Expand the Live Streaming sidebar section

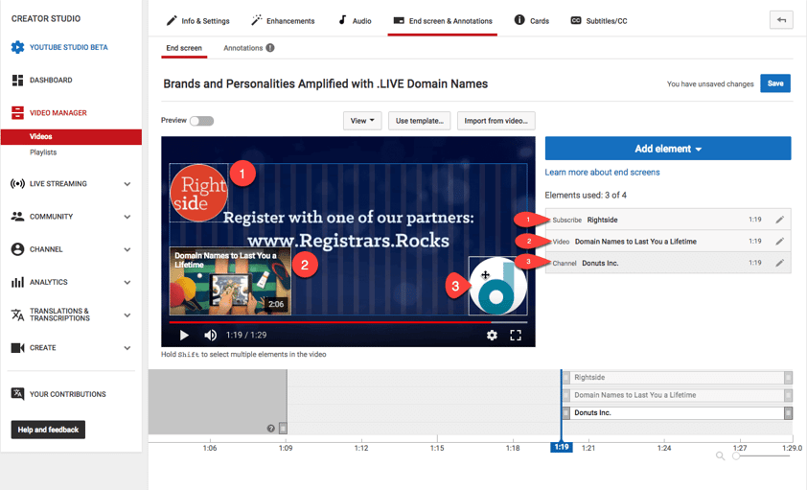click(x=127, y=184)
